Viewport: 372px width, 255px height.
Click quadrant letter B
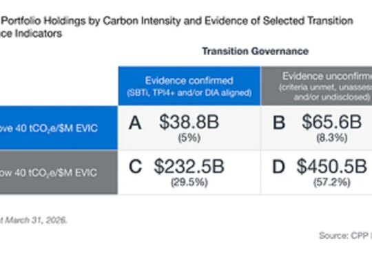tap(279, 123)
